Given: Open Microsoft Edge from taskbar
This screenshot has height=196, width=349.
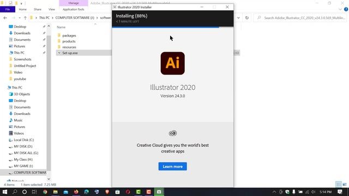Looking at the screenshot, I should (86, 192).
